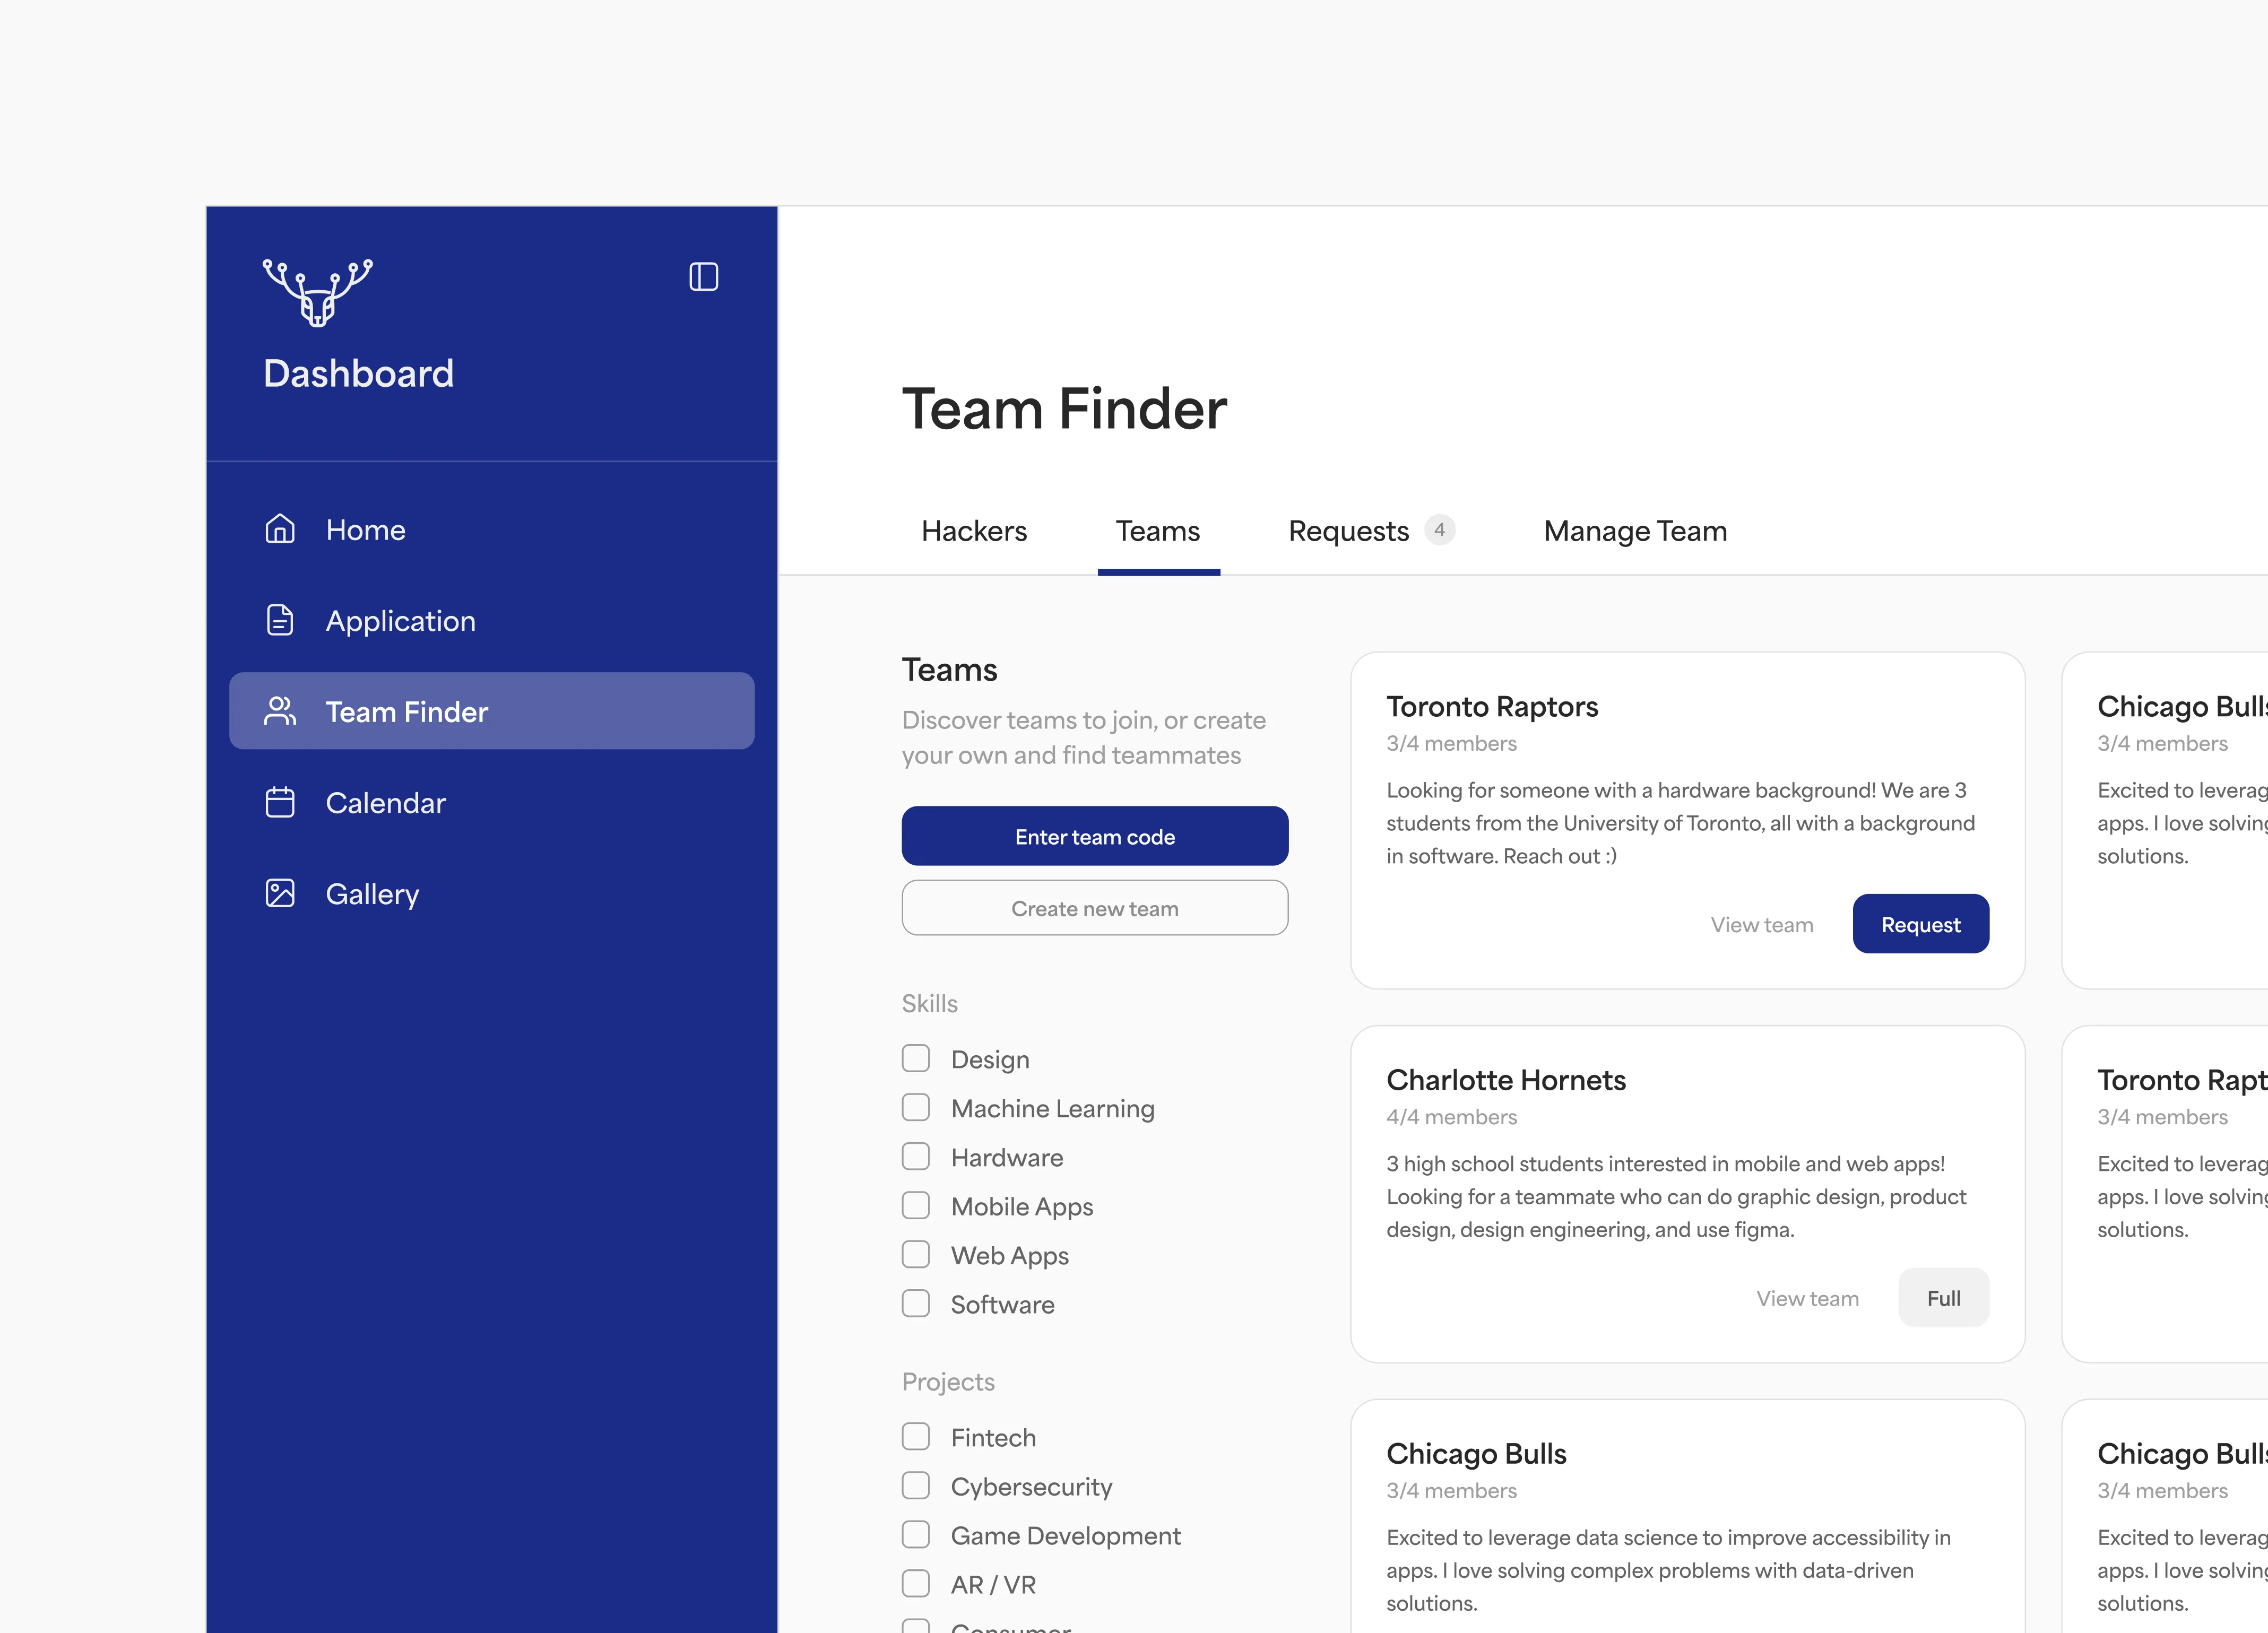2268x1633 pixels.
Task: Open Application in the sidebar
Action: (492, 620)
